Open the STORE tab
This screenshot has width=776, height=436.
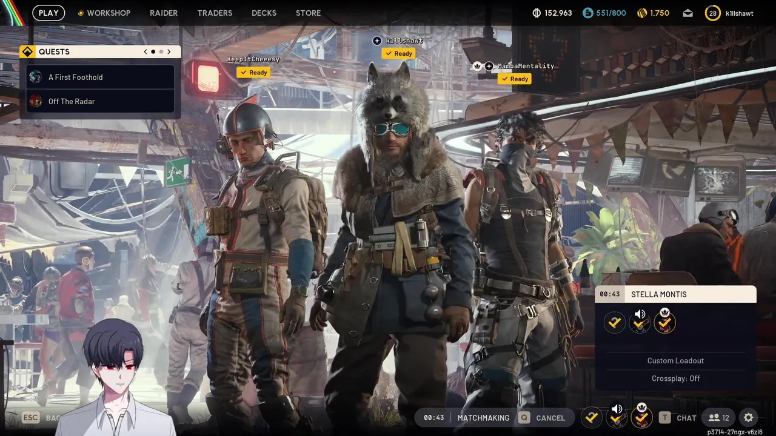[x=308, y=13]
